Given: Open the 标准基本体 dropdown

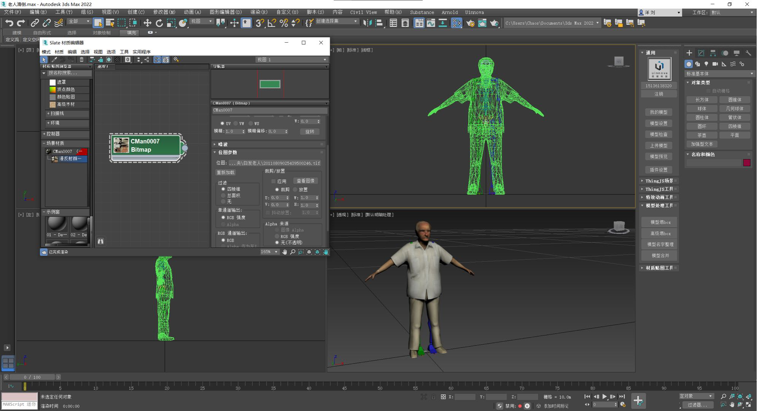Looking at the screenshot, I should point(719,73).
